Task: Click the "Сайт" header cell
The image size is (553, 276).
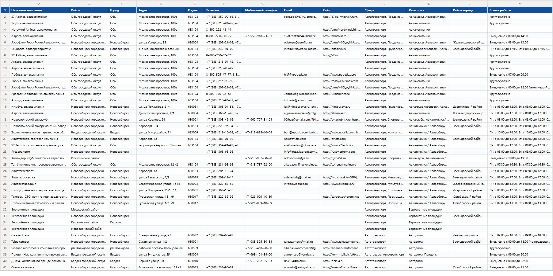Action: (342, 10)
